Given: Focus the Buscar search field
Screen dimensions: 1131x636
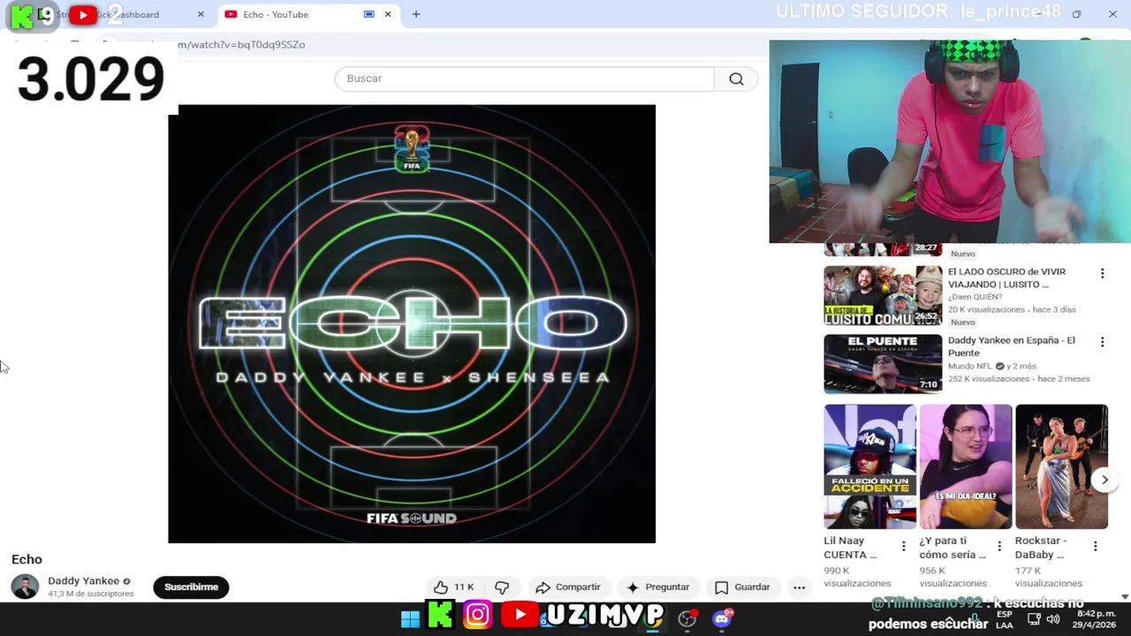Looking at the screenshot, I should click(x=524, y=79).
